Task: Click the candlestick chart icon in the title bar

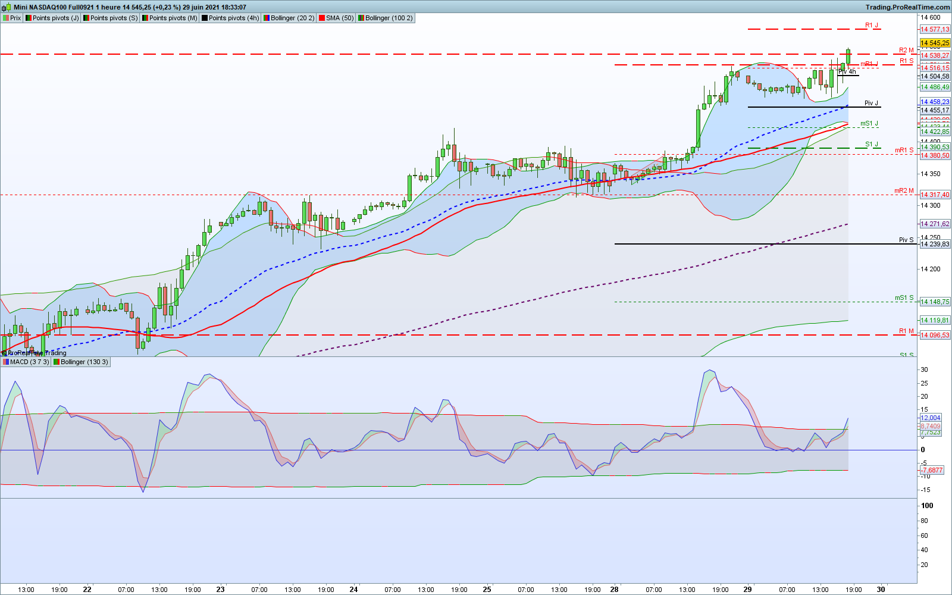Action: click(x=7, y=7)
